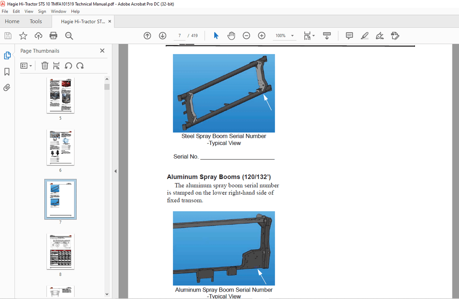Select the Hand tool

(231, 36)
